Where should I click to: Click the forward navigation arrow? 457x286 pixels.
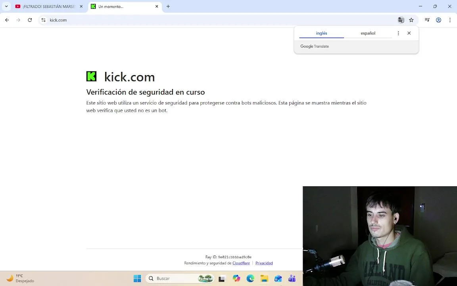coord(18,20)
